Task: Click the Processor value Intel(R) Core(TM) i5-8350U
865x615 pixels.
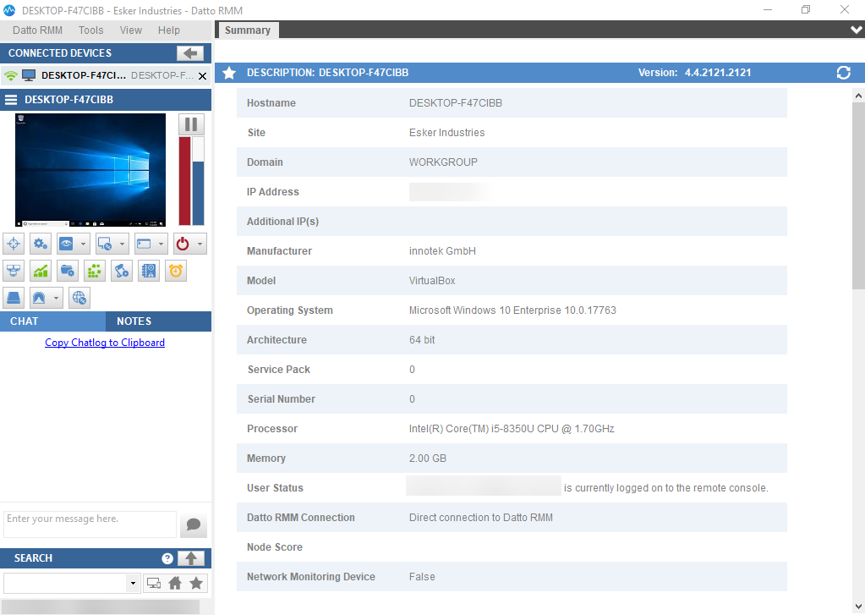Action: [x=512, y=429]
